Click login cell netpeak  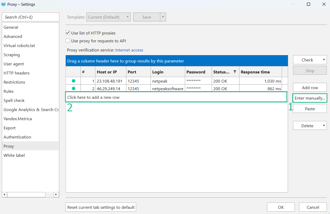(x=168, y=81)
